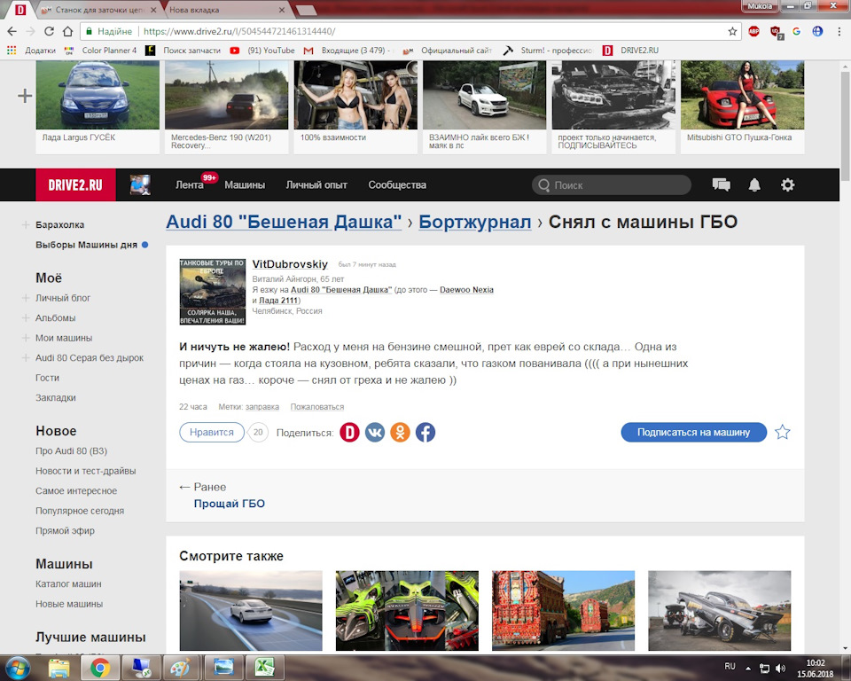Screen dimensions: 851x681
Task: Expand the Мои машины sidebar item
Action: point(26,338)
